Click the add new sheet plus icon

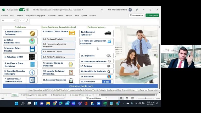pos(93,95)
